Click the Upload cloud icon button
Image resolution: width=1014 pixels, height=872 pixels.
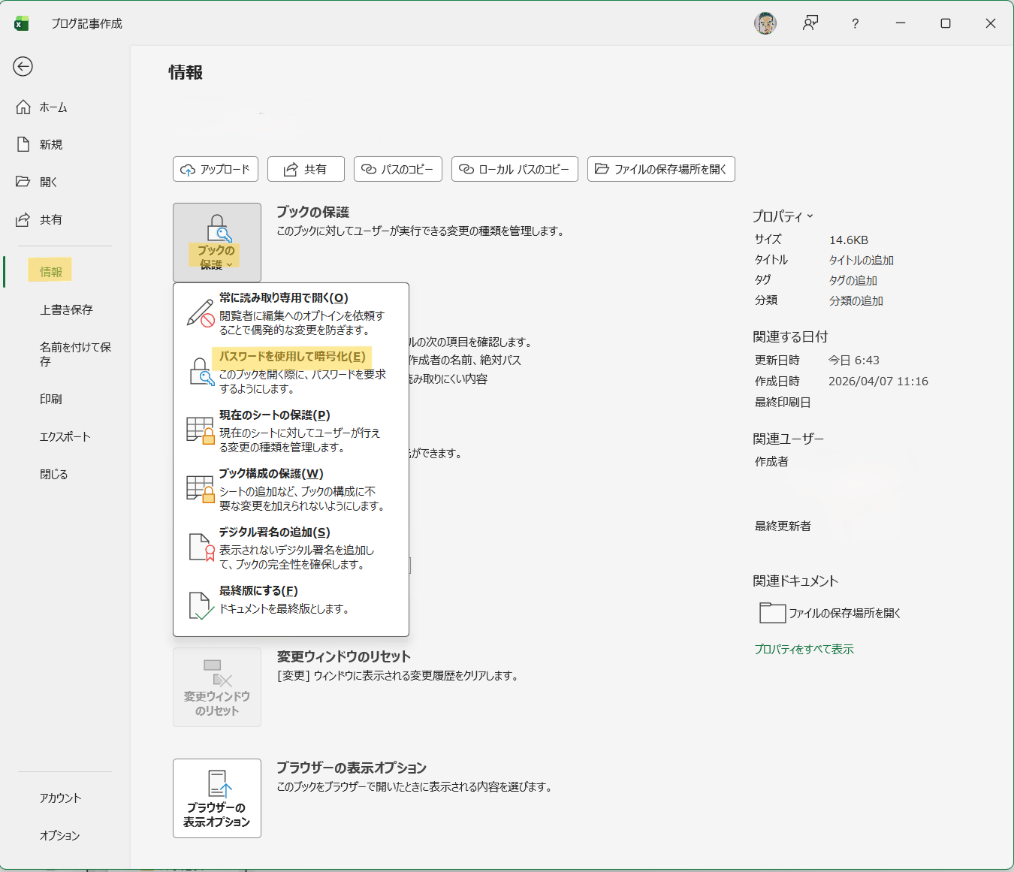click(x=216, y=169)
